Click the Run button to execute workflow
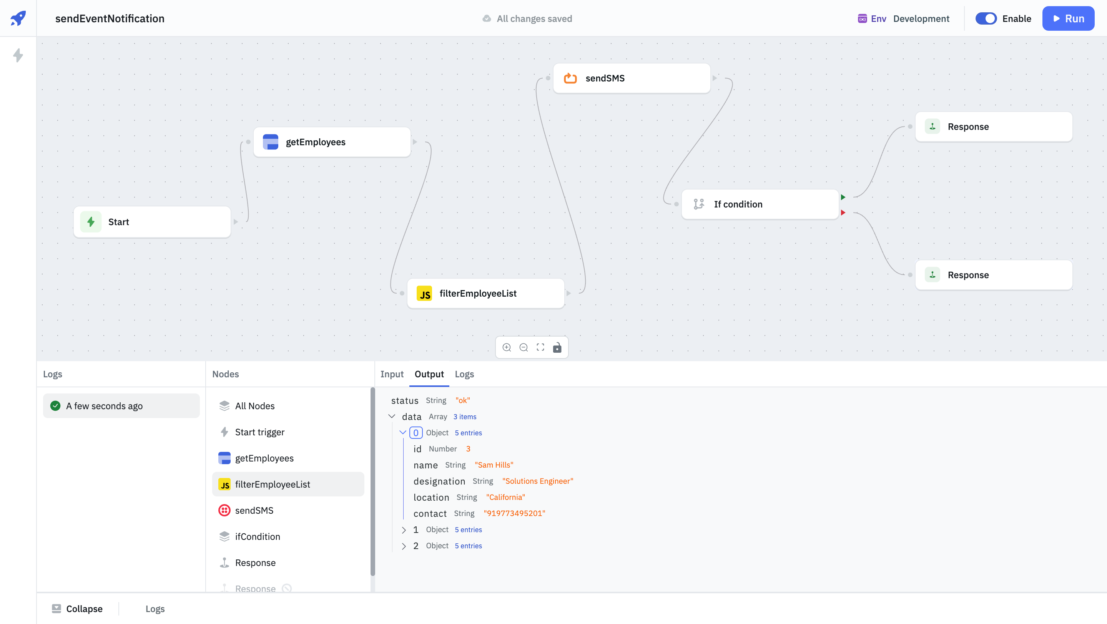The image size is (1107, 624). click(1069, 18)
